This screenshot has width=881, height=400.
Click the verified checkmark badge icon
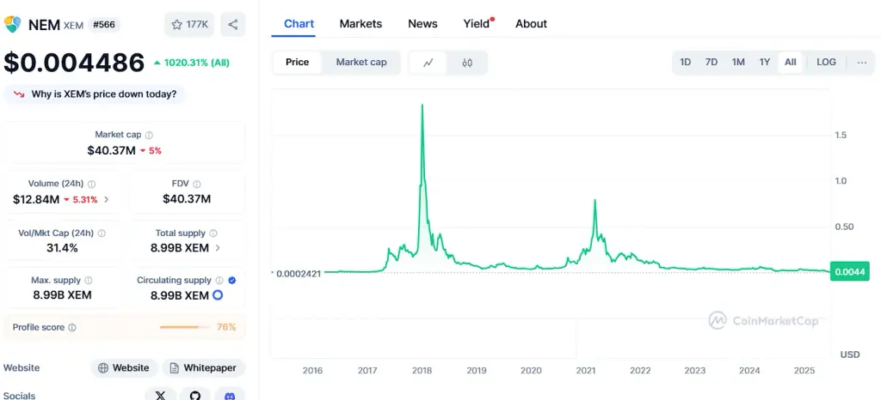tap(232, 280)
